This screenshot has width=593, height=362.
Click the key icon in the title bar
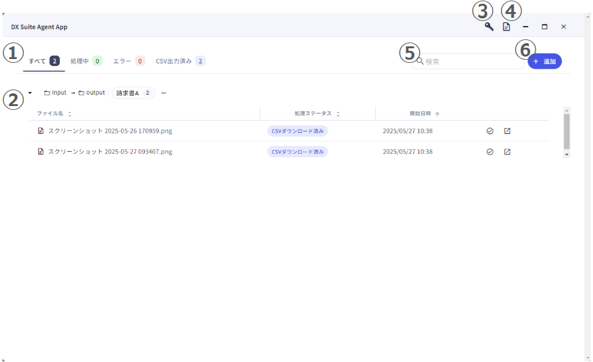(489, 27)
